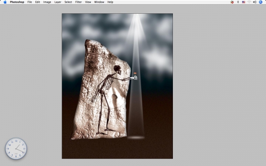Open the Select menu
266x166 pixels.
pyautogui.click(x=68, y=2)
